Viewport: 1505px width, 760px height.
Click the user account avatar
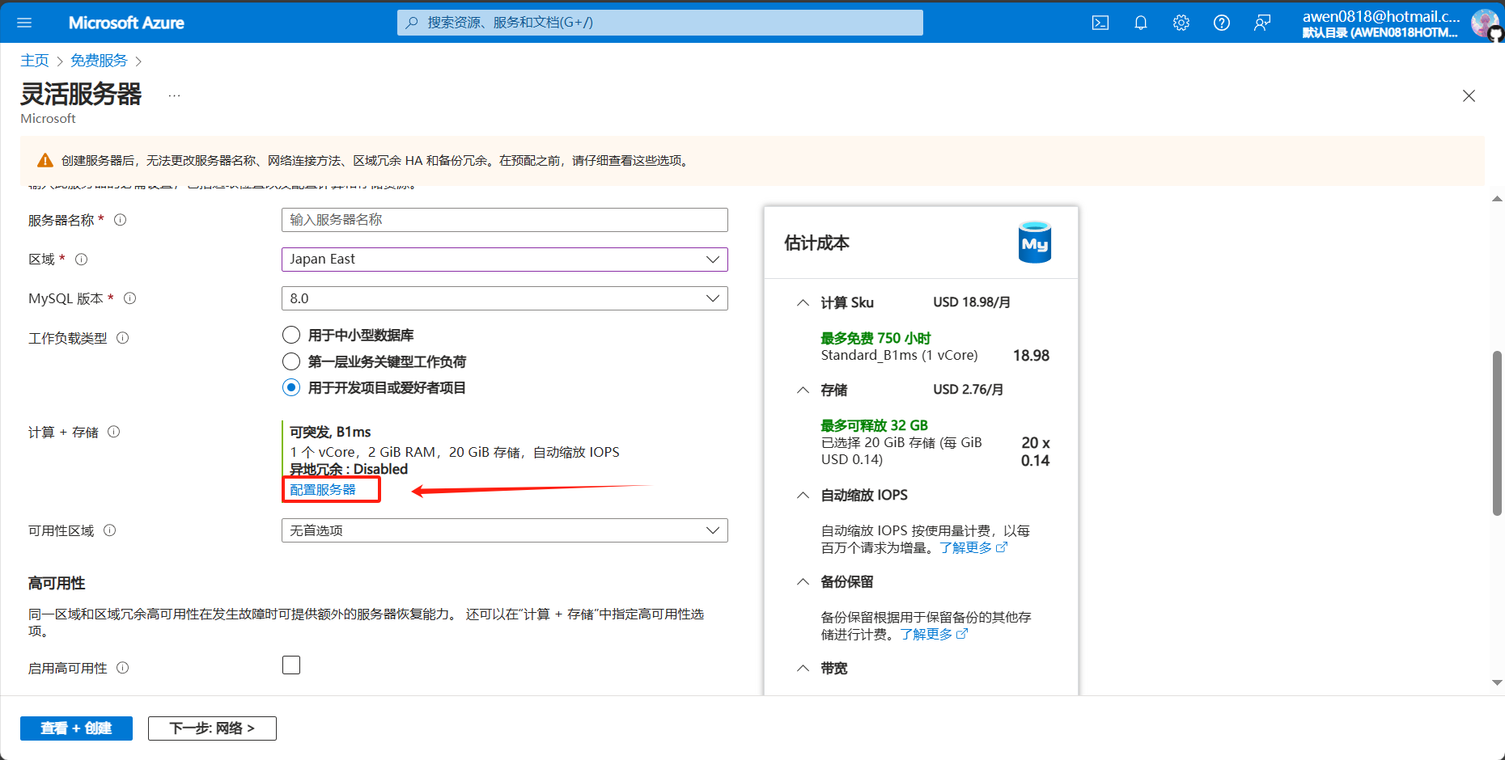[x=1485, y=23]
